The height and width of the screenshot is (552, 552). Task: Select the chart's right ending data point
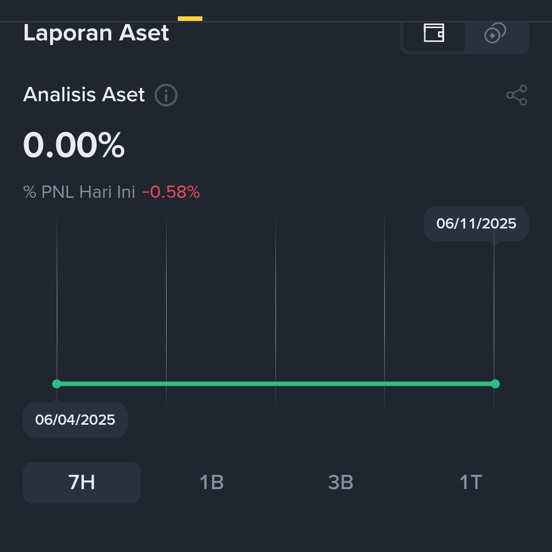coord(495,384)
